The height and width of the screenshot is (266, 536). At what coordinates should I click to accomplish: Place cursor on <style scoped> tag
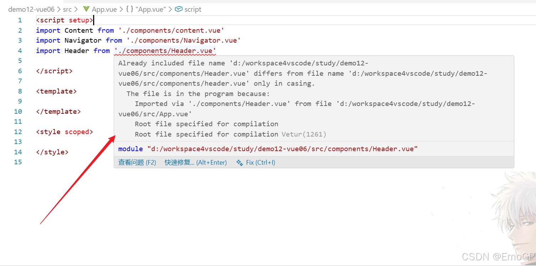(x=64, y=132)
